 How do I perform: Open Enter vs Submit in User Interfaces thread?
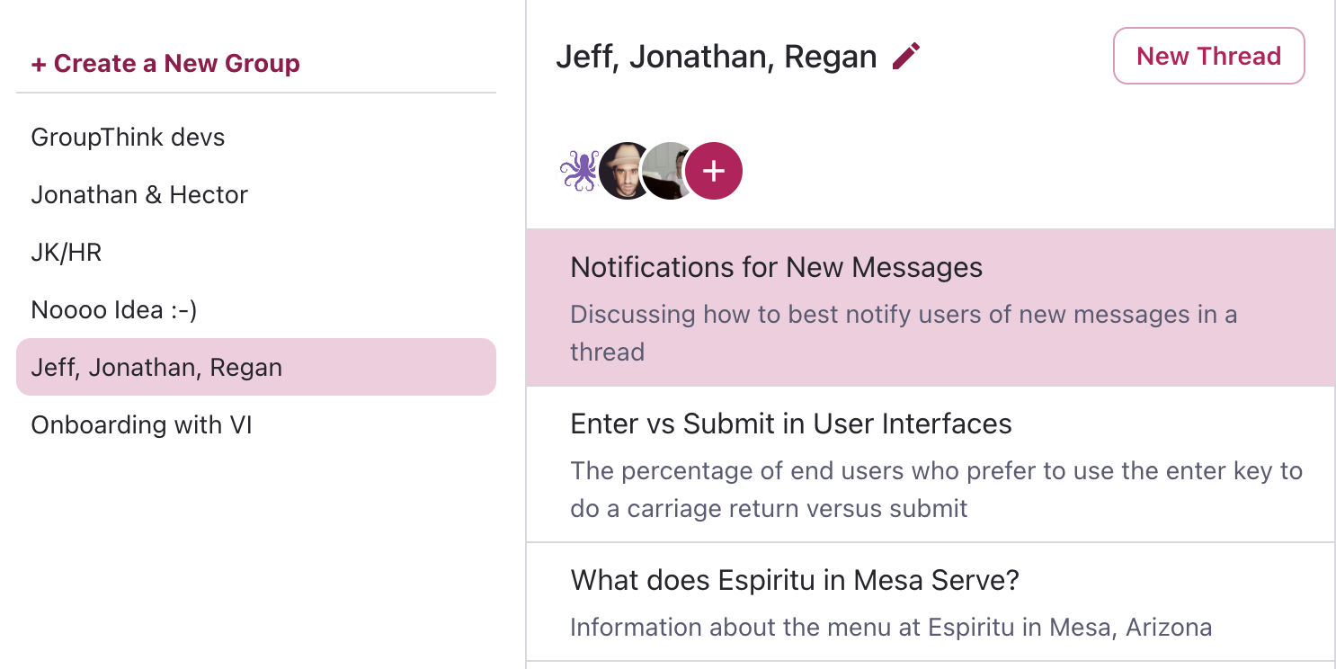pyautogui.click(x=791, y=424)
